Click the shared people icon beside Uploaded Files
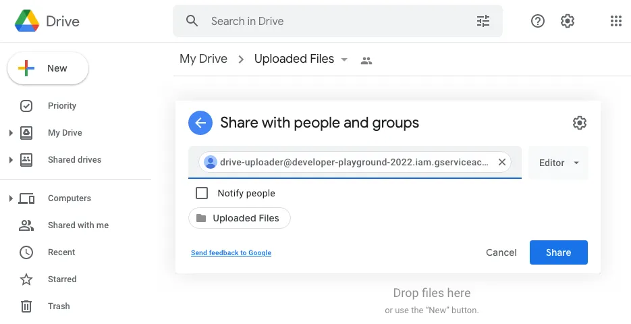631x324 pixels. pyautogui.click(x=366, y=61)
